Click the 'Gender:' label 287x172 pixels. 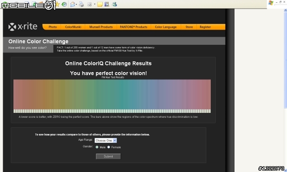88,146
